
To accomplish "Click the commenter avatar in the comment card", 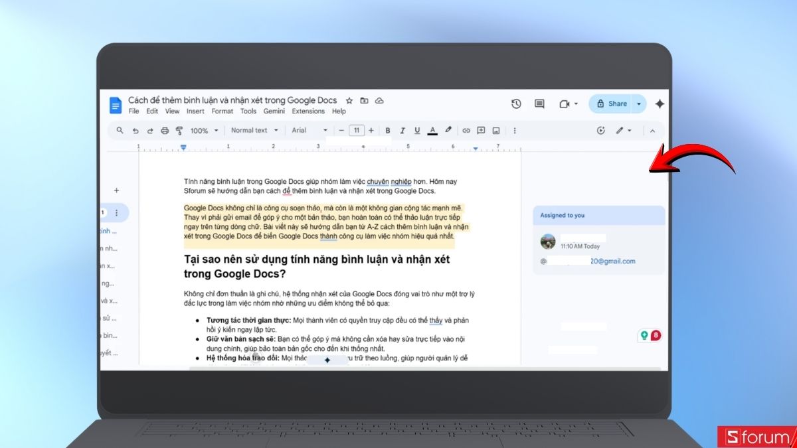I will tap(548, 242).
